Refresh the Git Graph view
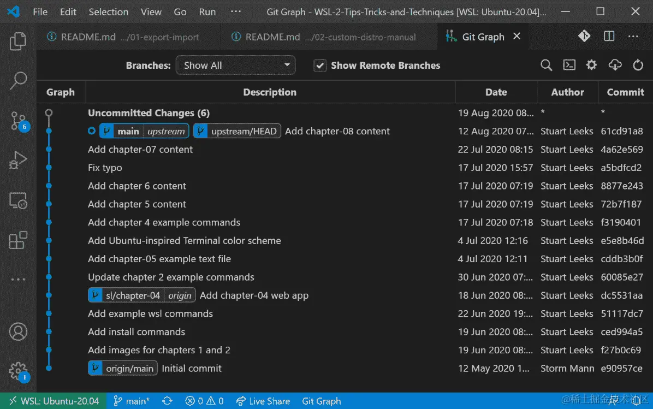This screenshot has height=409, width=653. point(638,65)
